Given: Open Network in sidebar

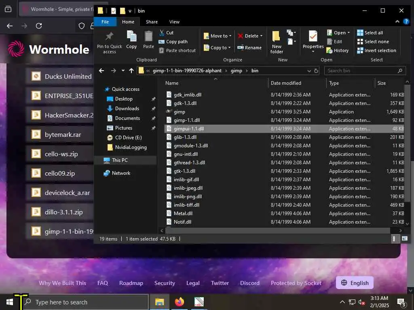Looking at the screenshot, I should coord(121,173).
